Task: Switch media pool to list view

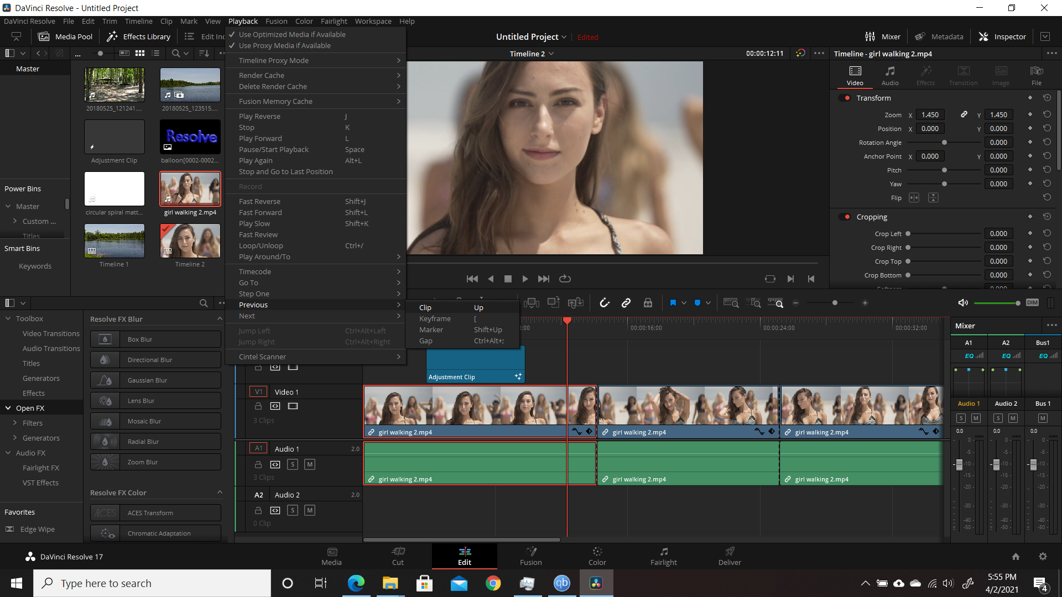Action: tap(155, 53)
